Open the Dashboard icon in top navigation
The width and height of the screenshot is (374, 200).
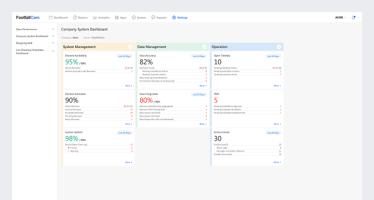pyautogui.click(x=51, y=17)
